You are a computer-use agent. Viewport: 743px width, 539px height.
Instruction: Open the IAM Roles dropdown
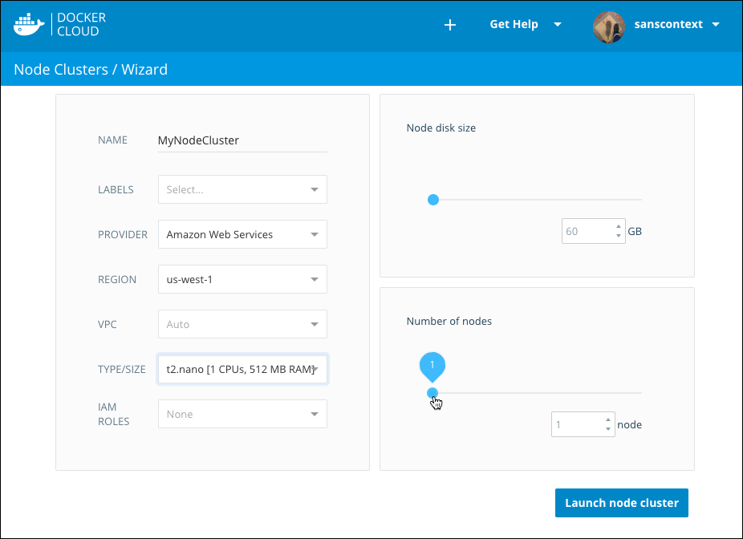click(242, 415)
